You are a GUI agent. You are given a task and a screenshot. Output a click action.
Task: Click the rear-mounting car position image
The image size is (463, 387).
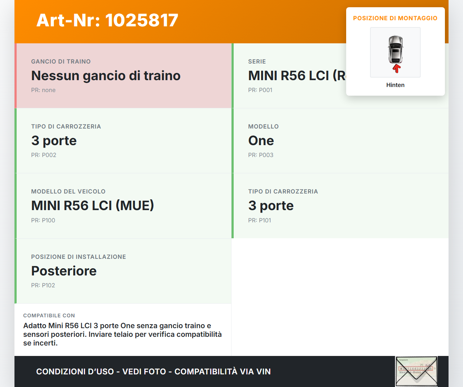click(395, 52)
